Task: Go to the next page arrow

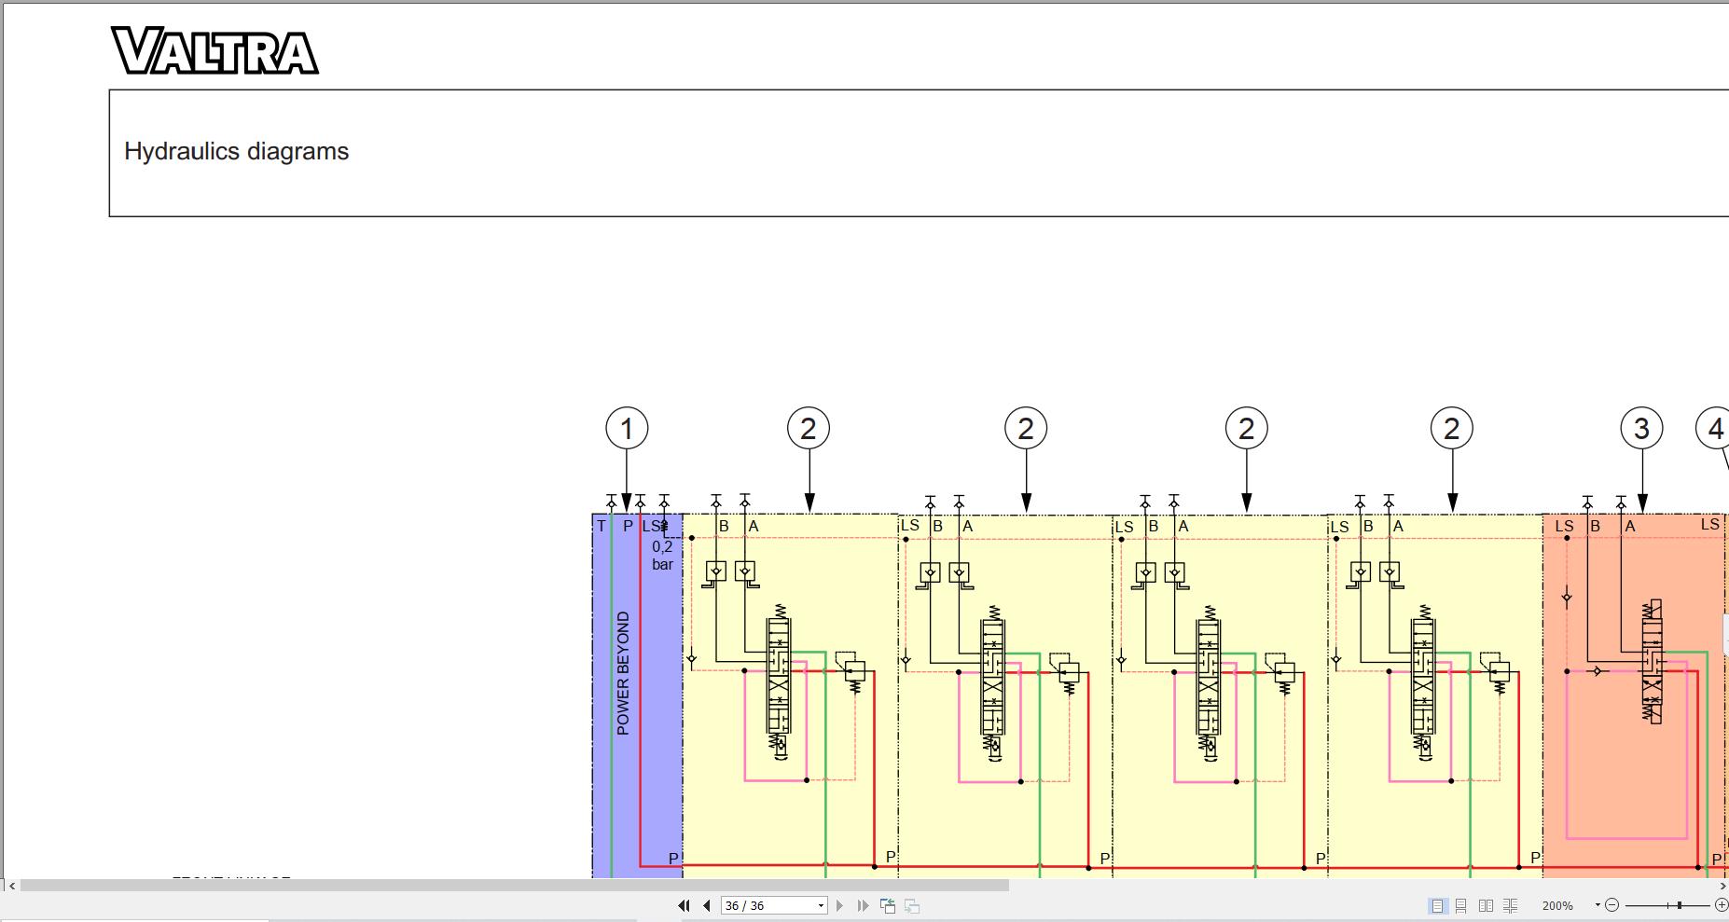Action: point(839,905)
